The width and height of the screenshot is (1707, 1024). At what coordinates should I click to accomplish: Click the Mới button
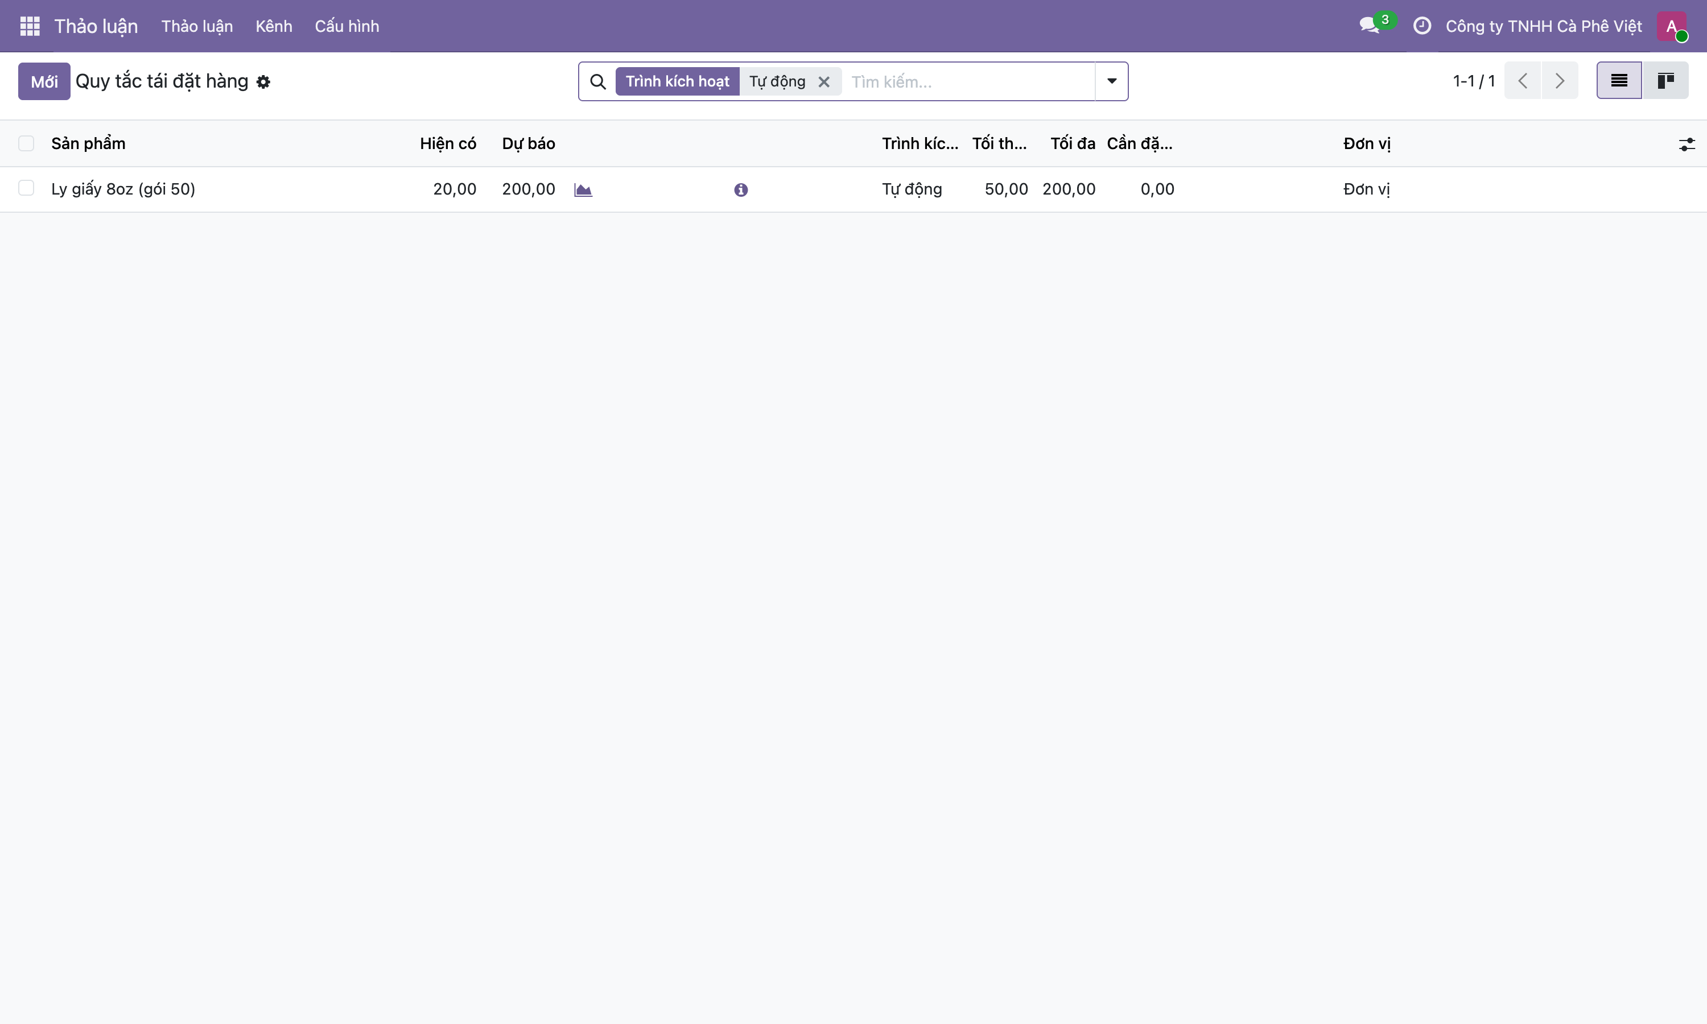coord(44,81)
